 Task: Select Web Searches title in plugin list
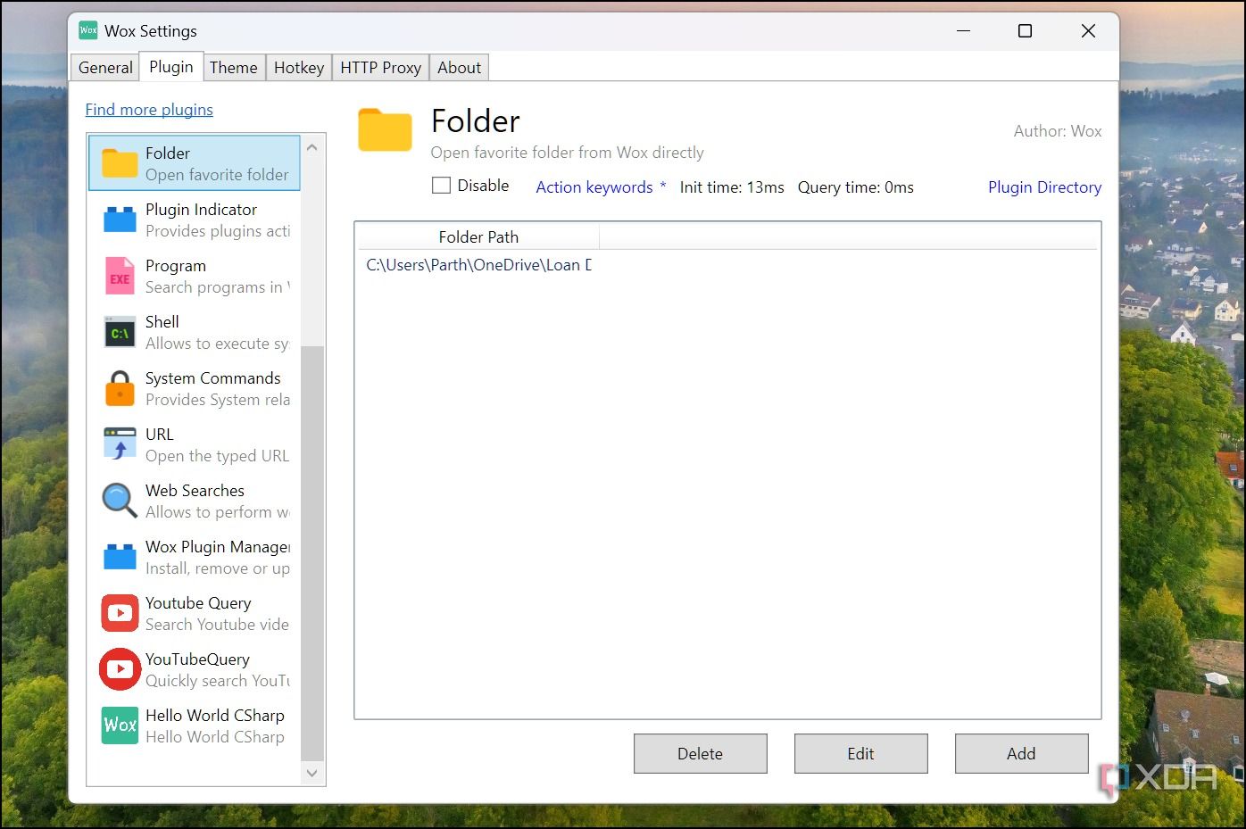click(x=195, y=491)
